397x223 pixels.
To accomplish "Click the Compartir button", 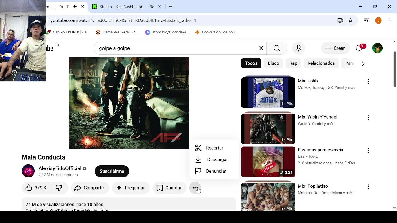I will 90,188.
